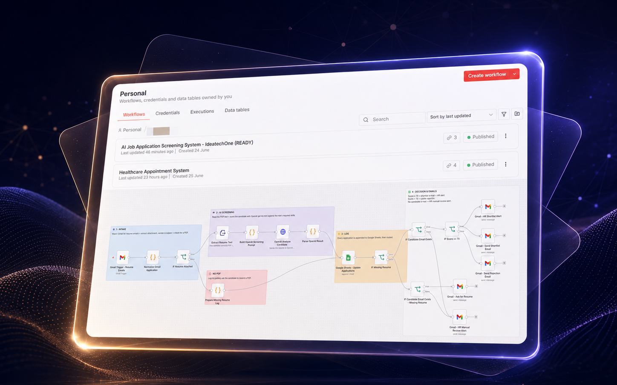Click the Create workflow button
This screenshot has width=617, height=385.
click(487, 75)
